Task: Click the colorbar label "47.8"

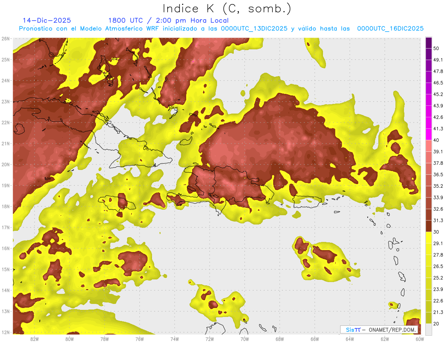Action: pyautogui.click(x=438, y=71)
